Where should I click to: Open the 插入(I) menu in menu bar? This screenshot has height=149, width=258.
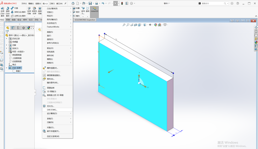point(45,4)
